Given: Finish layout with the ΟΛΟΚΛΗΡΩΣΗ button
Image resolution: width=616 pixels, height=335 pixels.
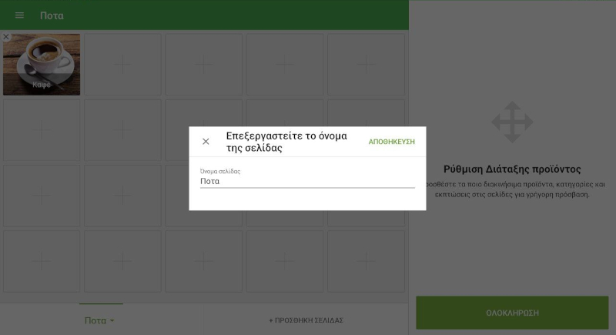Looking at the screenshot, I should pyautogui.click(x=512, y=313).
